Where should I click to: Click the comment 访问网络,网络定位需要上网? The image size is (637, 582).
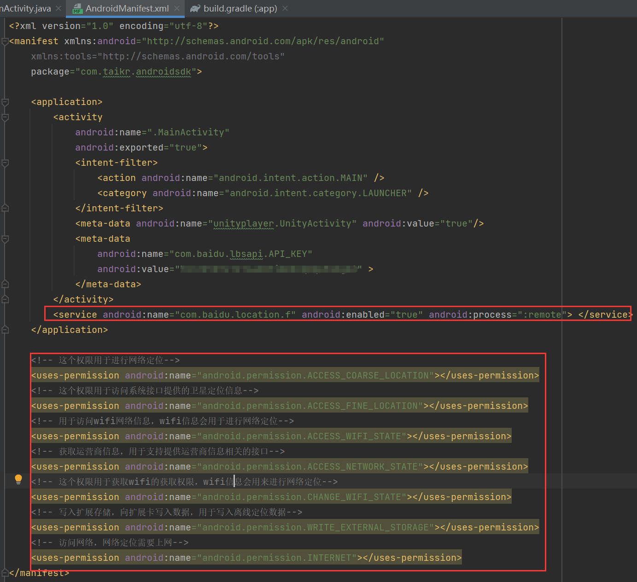110,542
